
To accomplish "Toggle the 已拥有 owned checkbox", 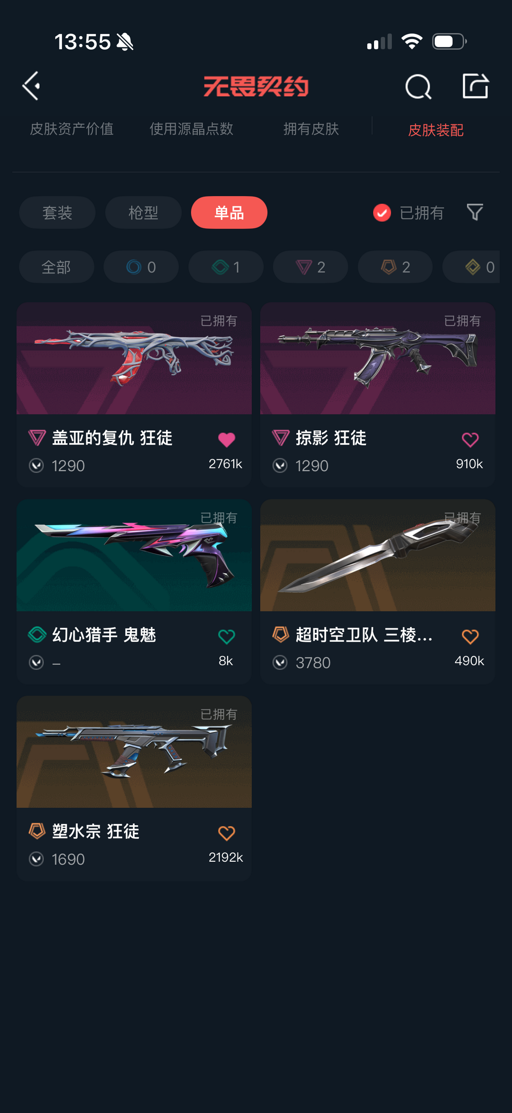I will tap(382, 212).
